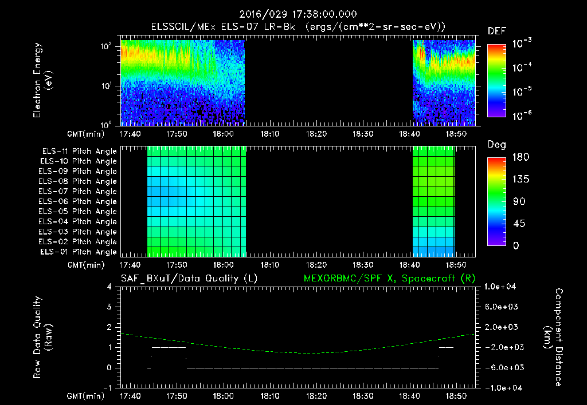The height and width of the screenshot is (405, 587).
Task: Click the -1 tick on data quality axis
Action: 107,387
